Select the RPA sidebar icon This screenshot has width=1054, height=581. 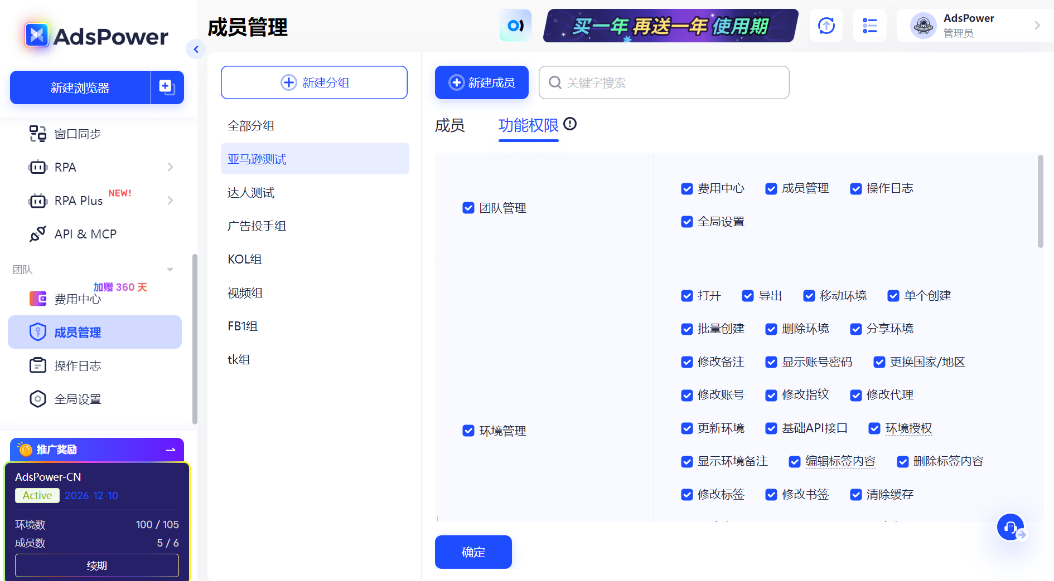[x=37, y=167]
